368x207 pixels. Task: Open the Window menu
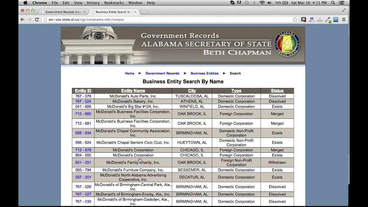(x=135, y=3)
